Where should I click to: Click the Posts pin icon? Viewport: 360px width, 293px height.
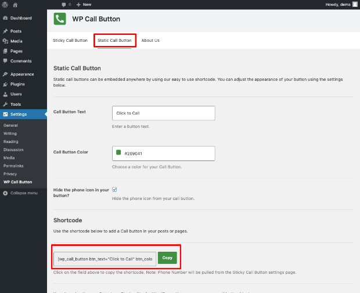5,31
